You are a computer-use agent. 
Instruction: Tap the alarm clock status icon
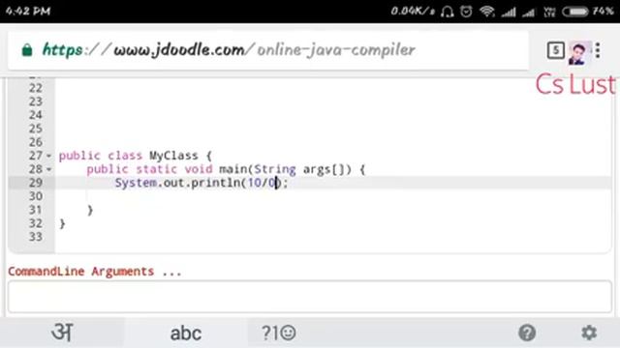tap(466, 11)
